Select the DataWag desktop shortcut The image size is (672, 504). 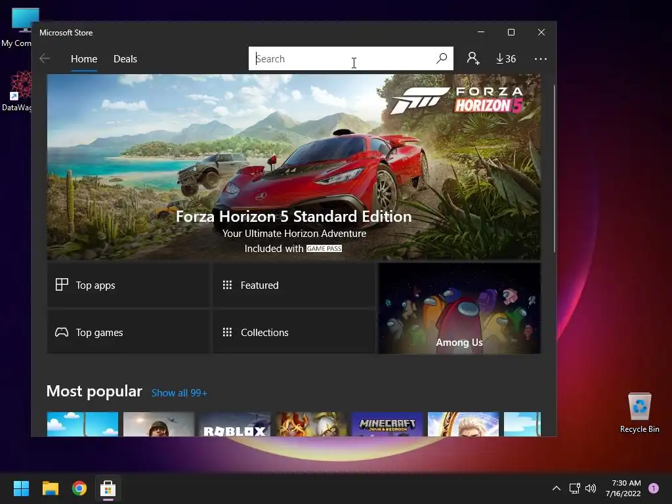click(x=16, y=91)
